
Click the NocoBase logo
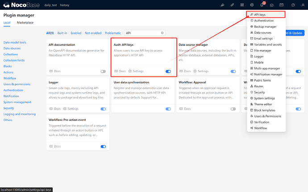coord(21,5)
